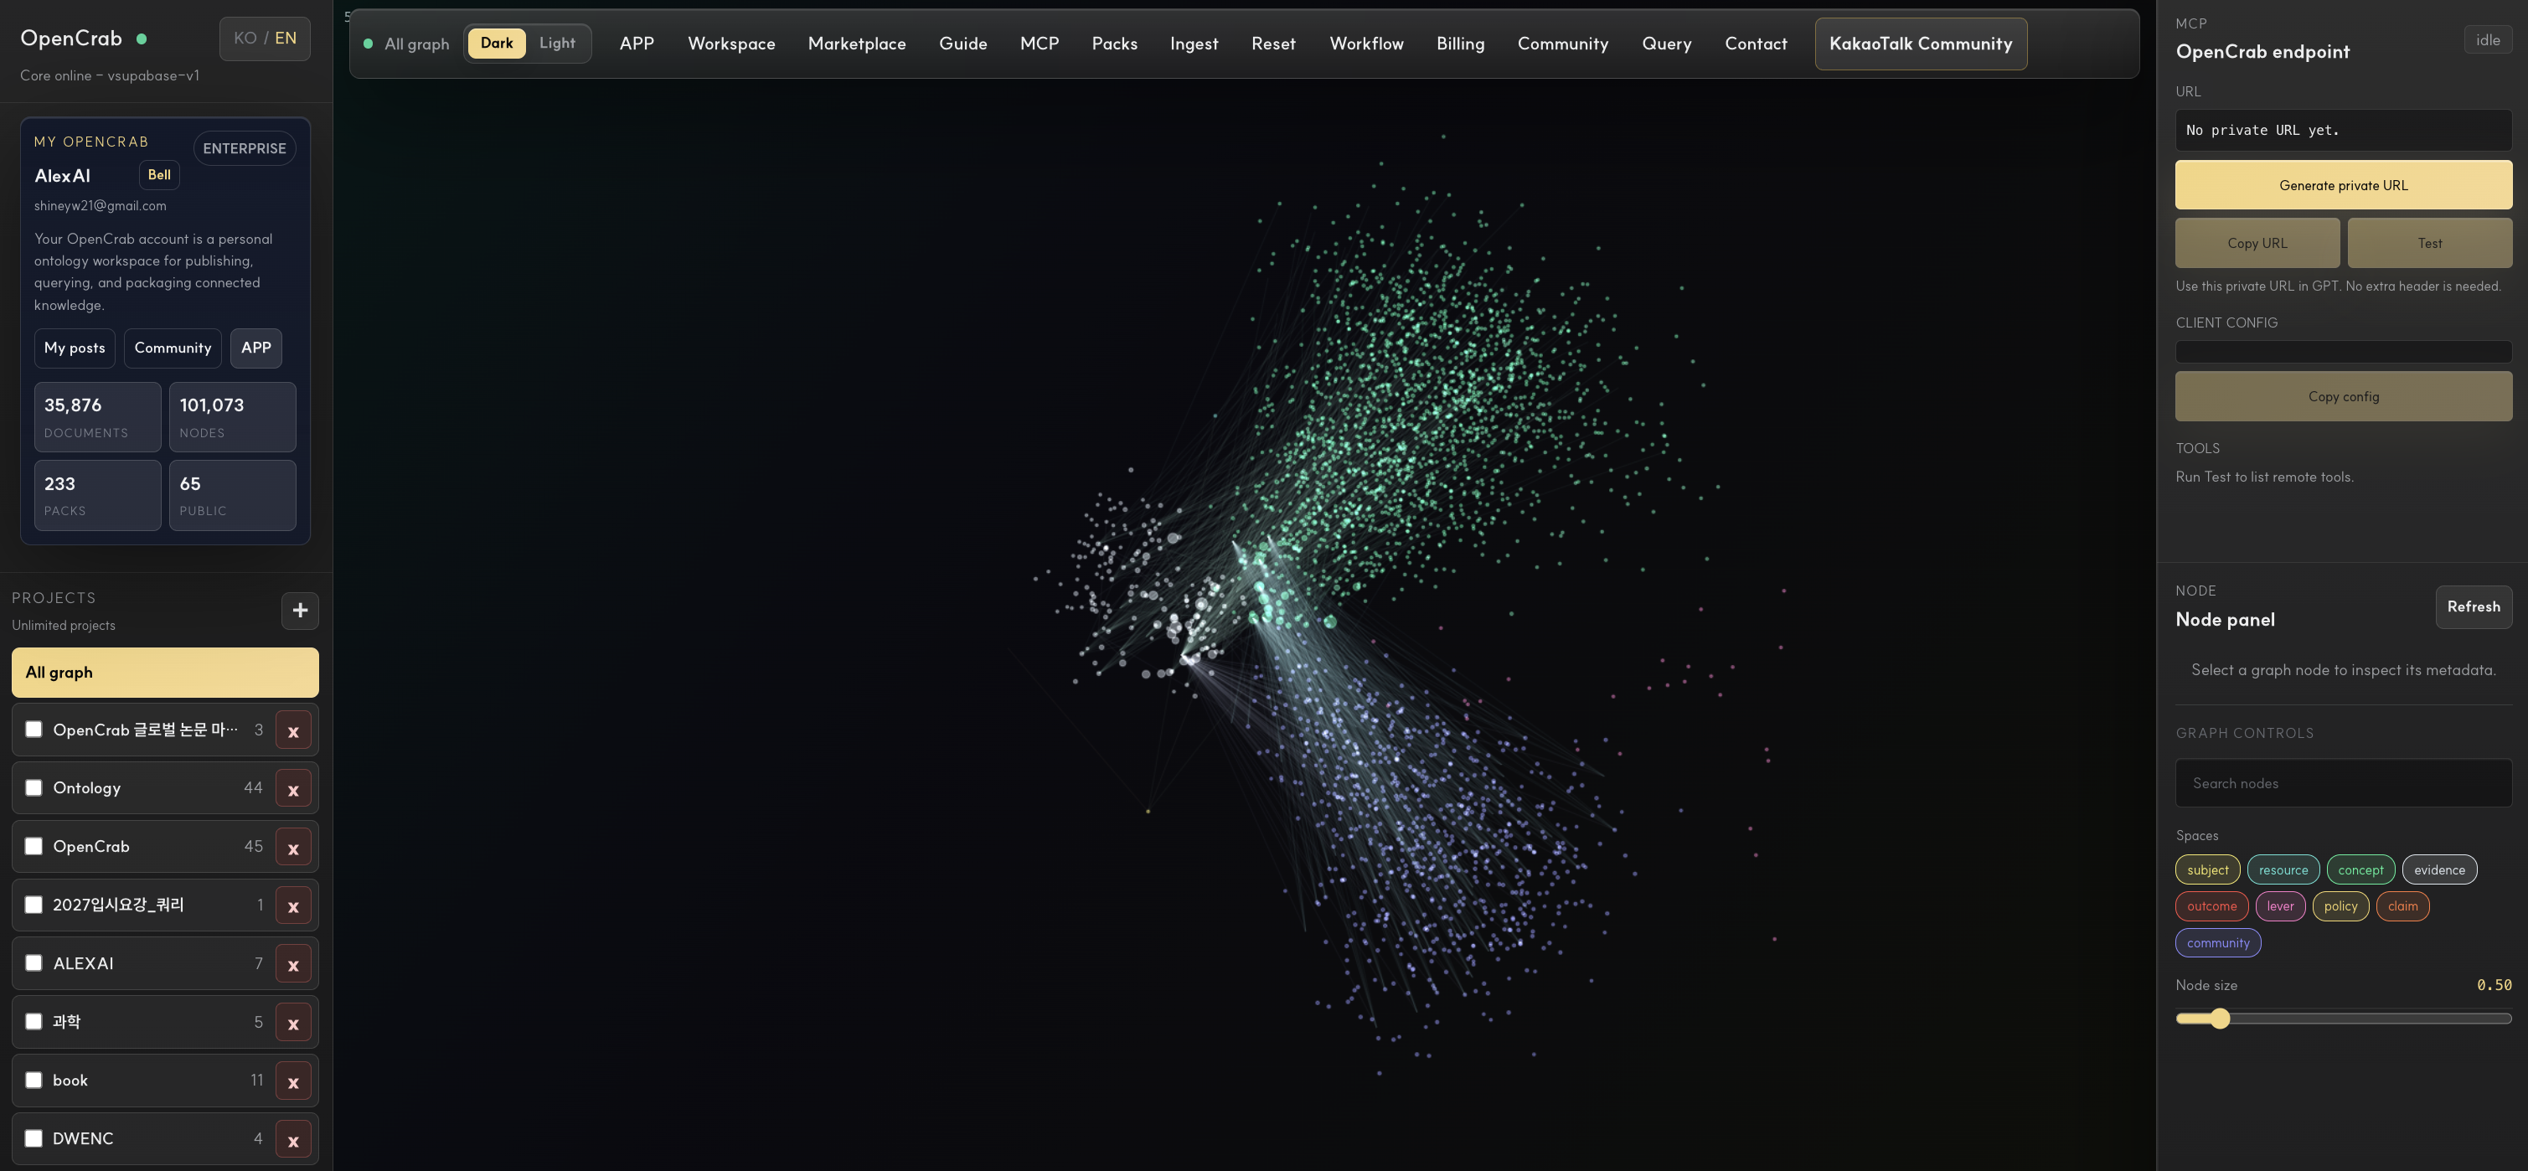
Task: Check the OpenCrab 글로벌 논문 checkbox
Action: point(34,730)
